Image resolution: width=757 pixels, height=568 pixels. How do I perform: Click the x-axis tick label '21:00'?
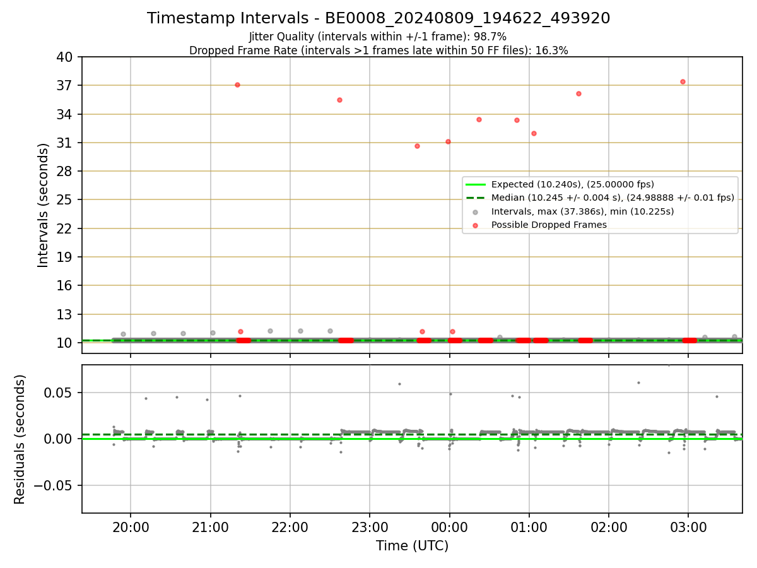click(210, 526)
